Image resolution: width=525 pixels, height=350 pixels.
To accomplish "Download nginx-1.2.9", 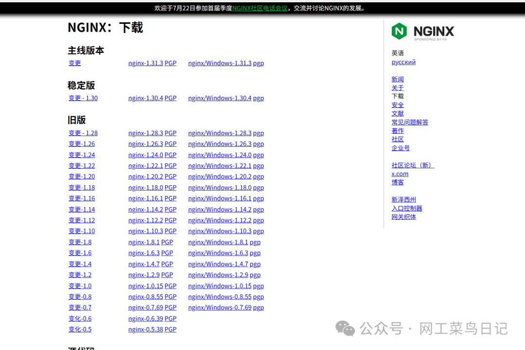I will tap(144, 275).
